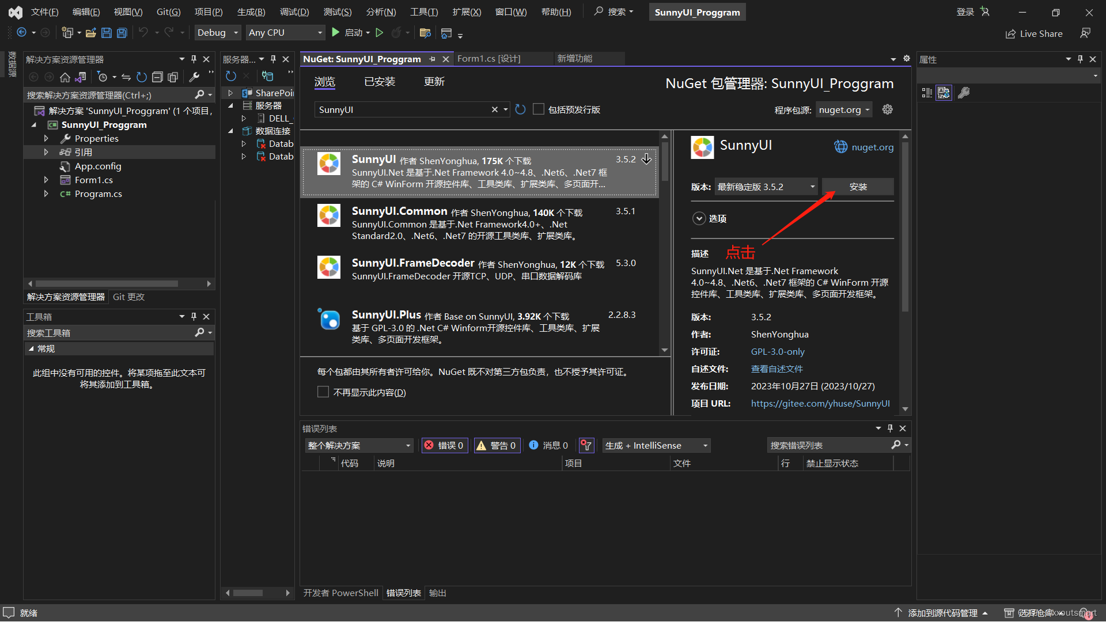Open the NuGet package source settings gear

[887, 109]
